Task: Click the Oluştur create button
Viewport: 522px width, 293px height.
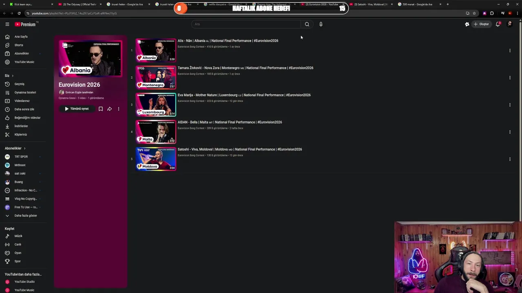Action: (481, 24)
